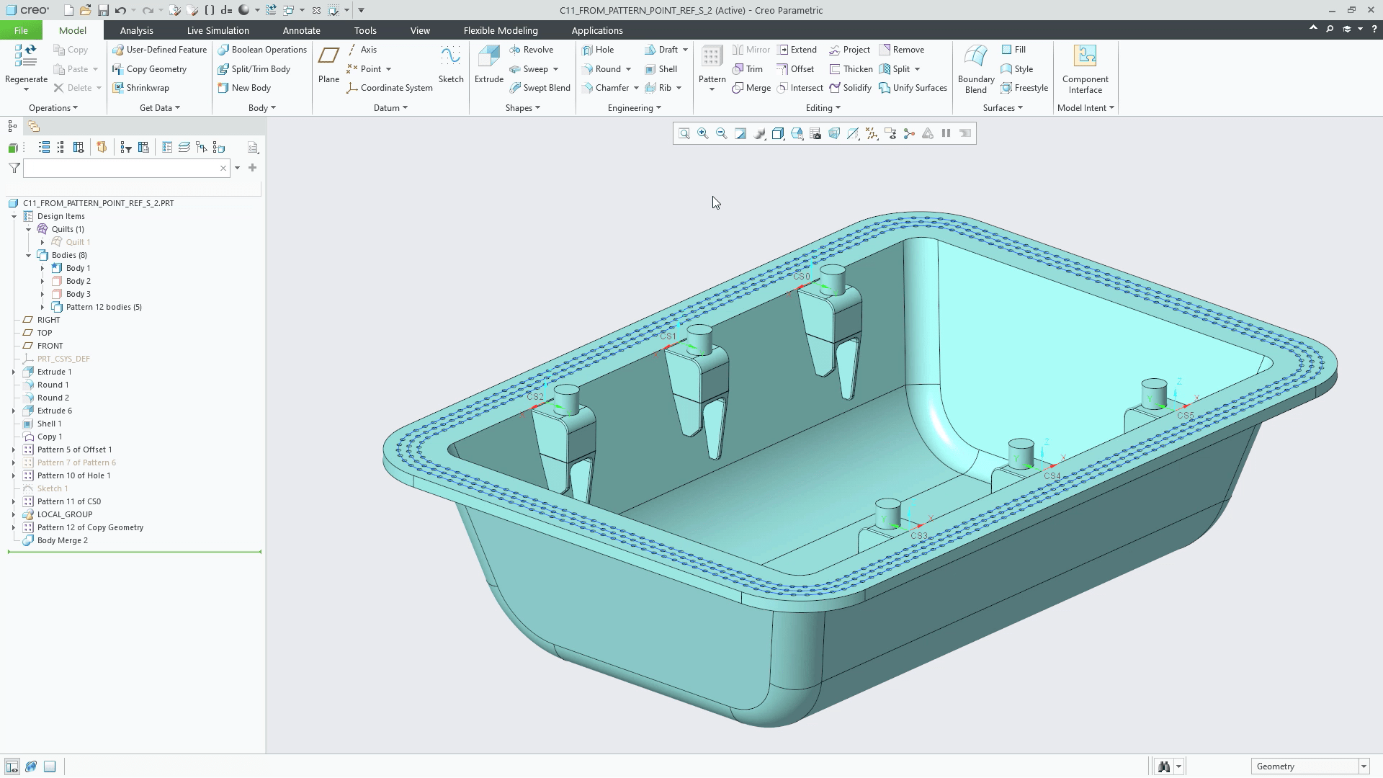The width and height of the screenshot is (1383, 778).
Task: Click the Shell tool
Action: (x=661, y=69)
